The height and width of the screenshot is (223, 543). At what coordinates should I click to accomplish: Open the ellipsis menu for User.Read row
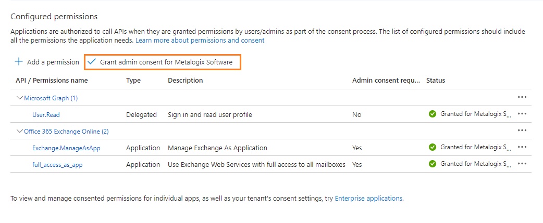[x=522, y=114]
